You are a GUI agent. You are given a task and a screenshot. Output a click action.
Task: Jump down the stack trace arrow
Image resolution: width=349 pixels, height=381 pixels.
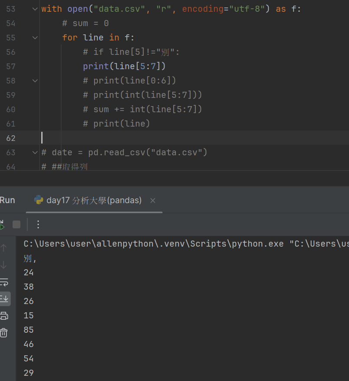pos(4,265)
